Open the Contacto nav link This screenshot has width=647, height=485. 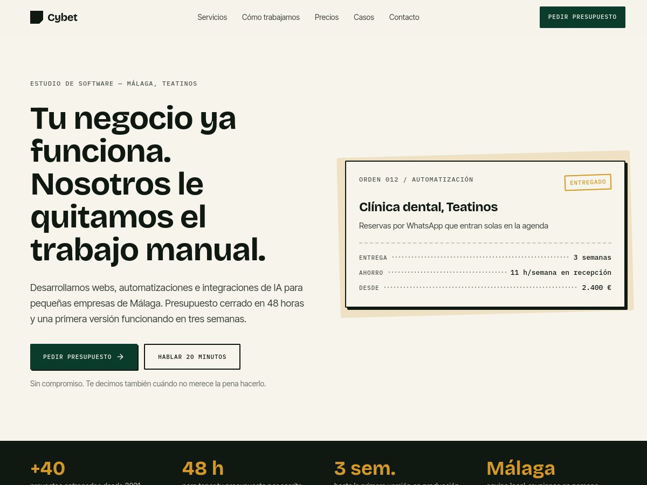(x=404, y=17)
